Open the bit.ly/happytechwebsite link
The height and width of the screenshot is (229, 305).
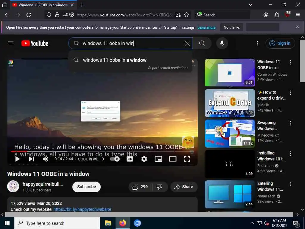[82, 209]
